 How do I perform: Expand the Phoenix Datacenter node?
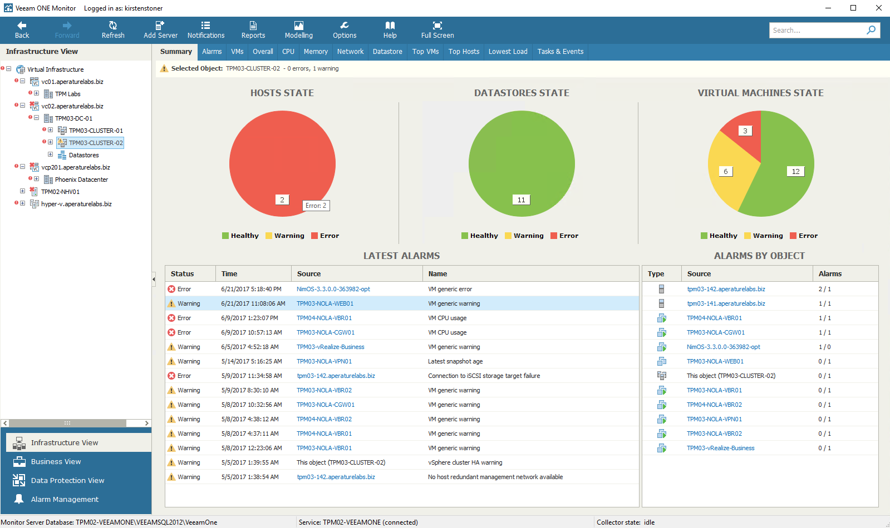pyautogui.click(x=36, y=179)
